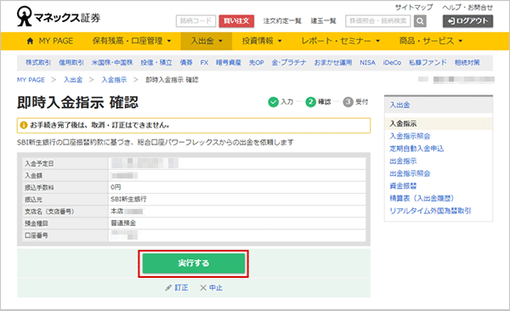Click the green 実行する button
Viewport: 510px width, 311px height.
[x=194, y=263]
